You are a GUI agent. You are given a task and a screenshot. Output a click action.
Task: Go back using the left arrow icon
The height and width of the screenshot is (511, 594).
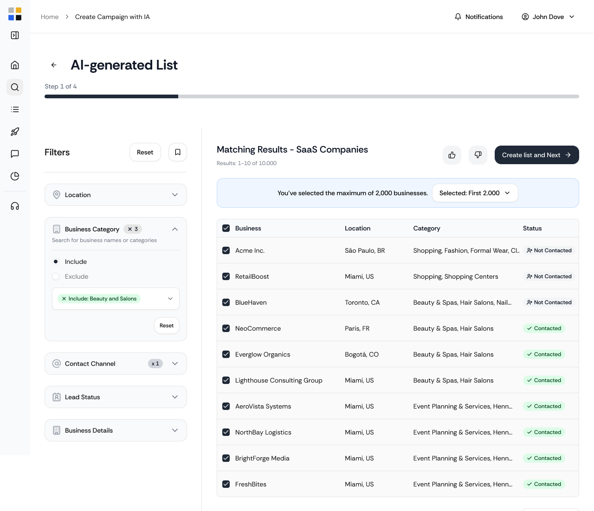(x=54, y=65)
